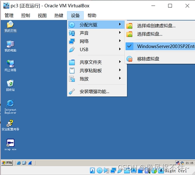Open the 视图 menu

pos(42,16)
